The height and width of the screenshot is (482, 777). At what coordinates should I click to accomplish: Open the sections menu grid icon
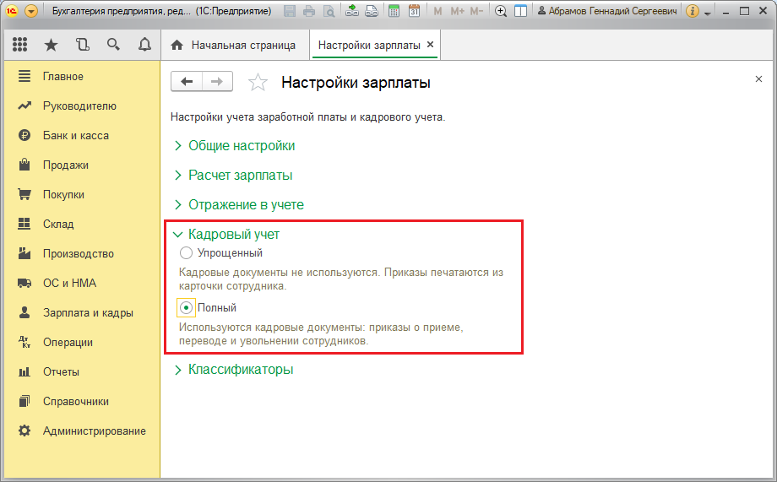coord(19,45)
